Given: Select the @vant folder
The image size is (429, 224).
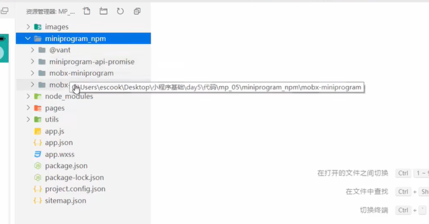Looking at the screenshot, I should click(83, 50).
